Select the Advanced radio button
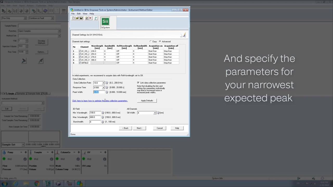 click(x=160, y=42)
